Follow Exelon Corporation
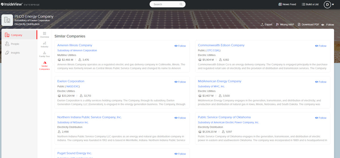 click(180, 82)
